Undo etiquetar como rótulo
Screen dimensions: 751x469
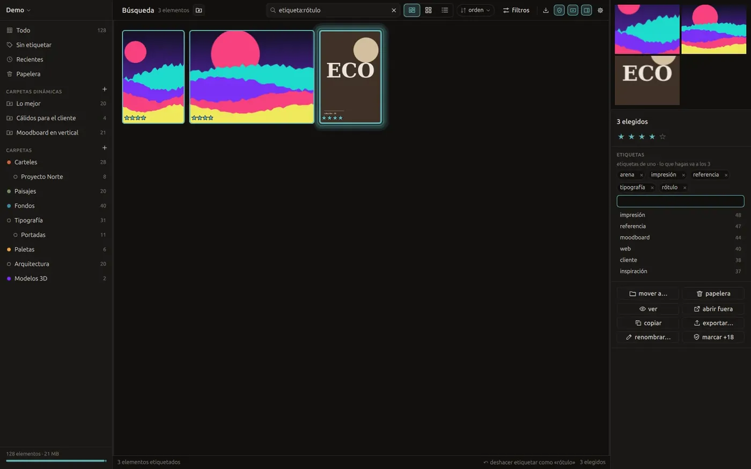(x=529, y=462)
